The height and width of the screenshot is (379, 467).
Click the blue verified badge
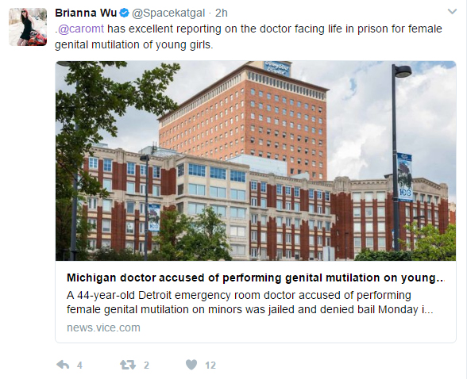click(124, 13)
